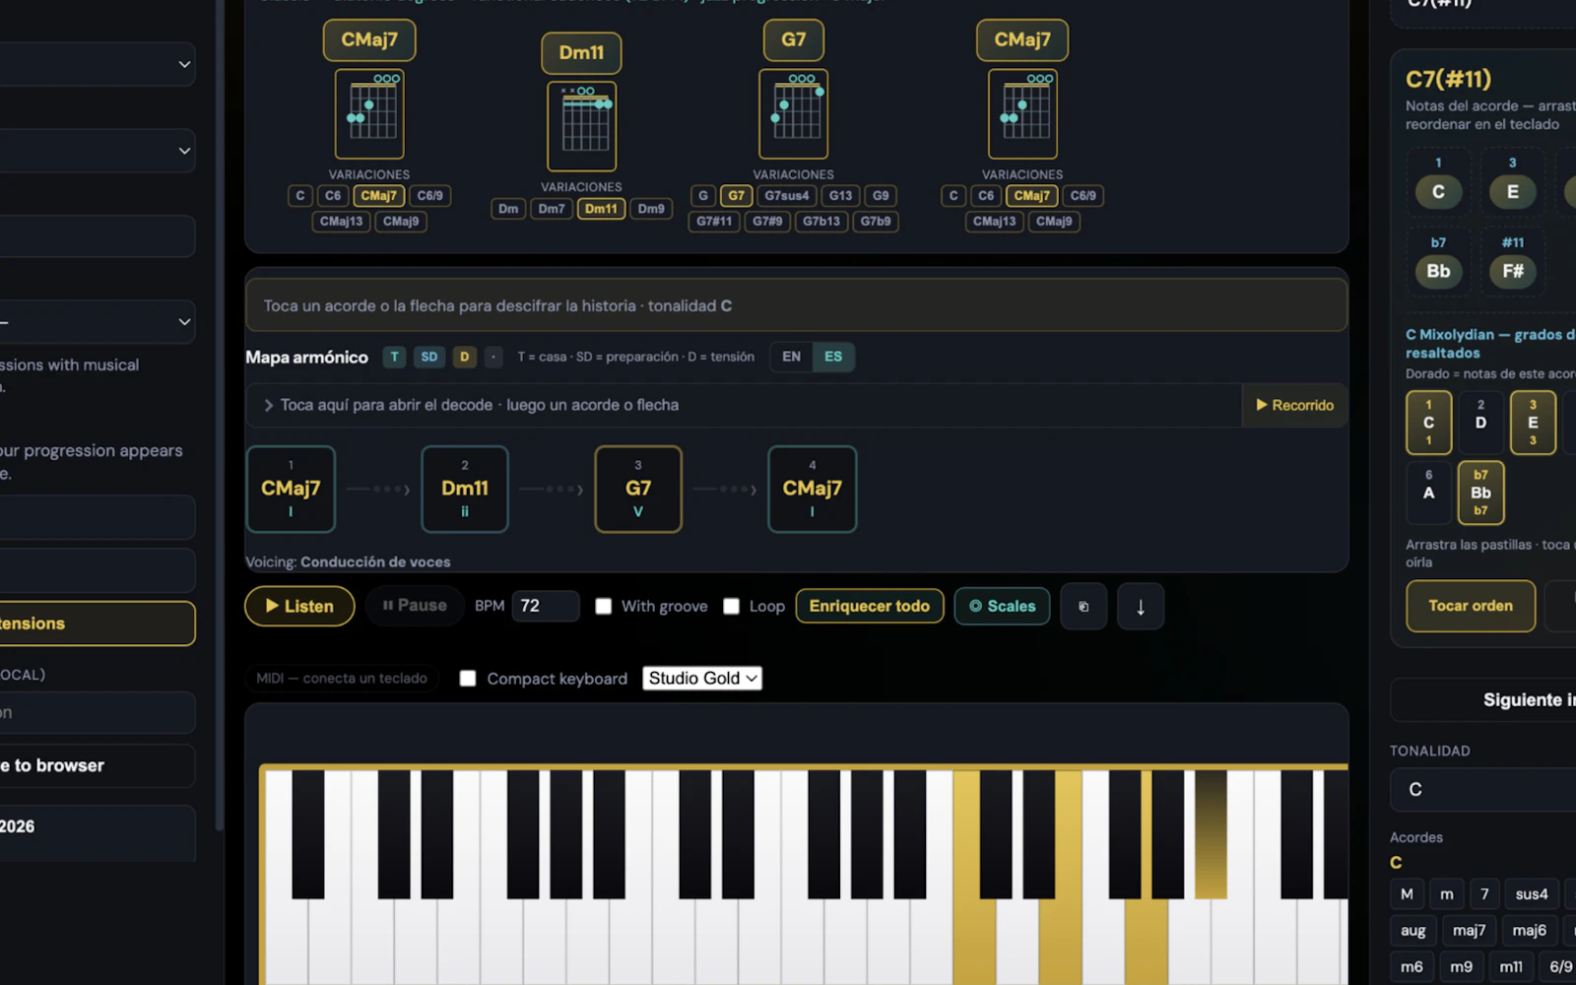This screenshot has width=1576, height=985.
Task: Select G7#11 variation chip
Action: pos(714,222)
